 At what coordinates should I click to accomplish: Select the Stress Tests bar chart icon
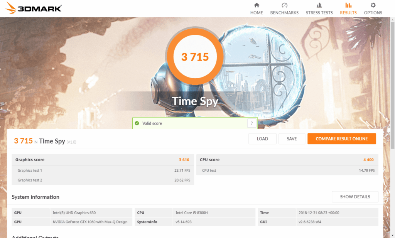coord(319,5)
